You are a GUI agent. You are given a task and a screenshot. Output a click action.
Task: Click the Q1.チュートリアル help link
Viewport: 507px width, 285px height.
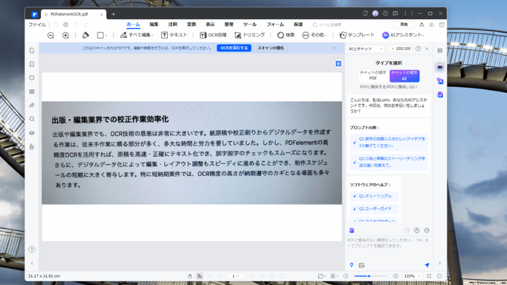click(x=374, y=196)
